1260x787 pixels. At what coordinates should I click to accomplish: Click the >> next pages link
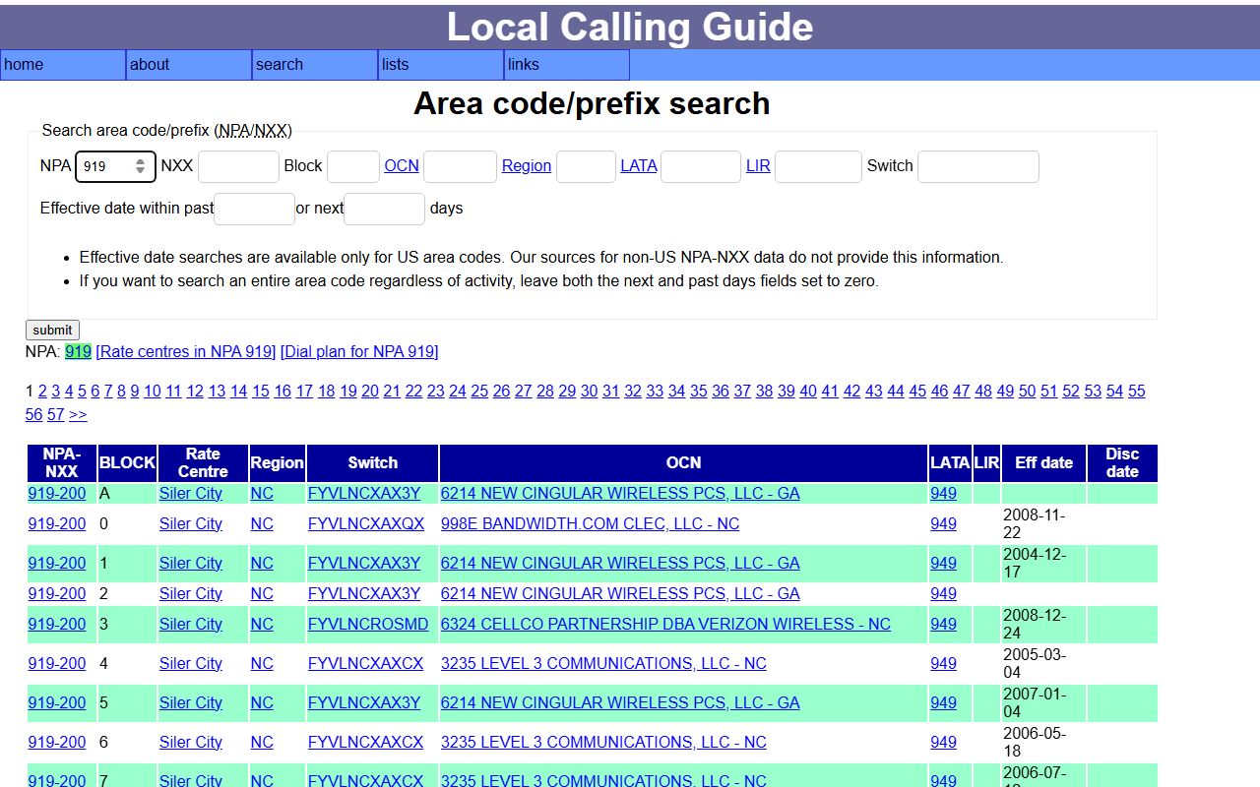[78, 415]
